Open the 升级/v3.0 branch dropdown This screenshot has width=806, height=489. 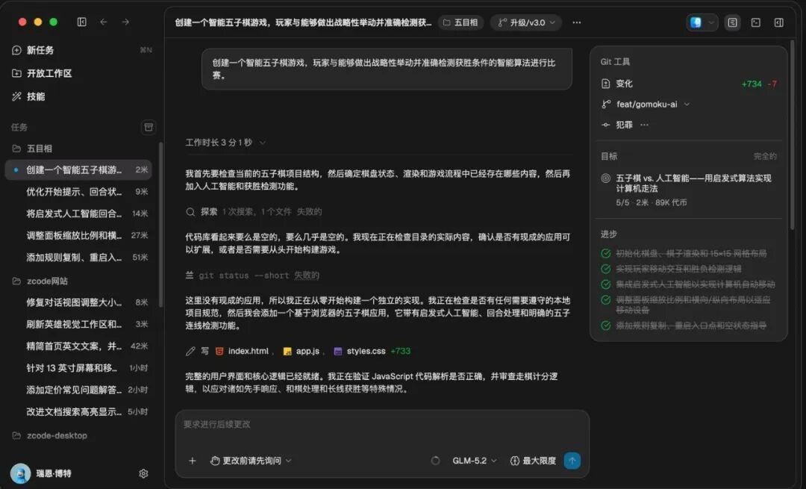pyautogui.click(x=526, y=22)
